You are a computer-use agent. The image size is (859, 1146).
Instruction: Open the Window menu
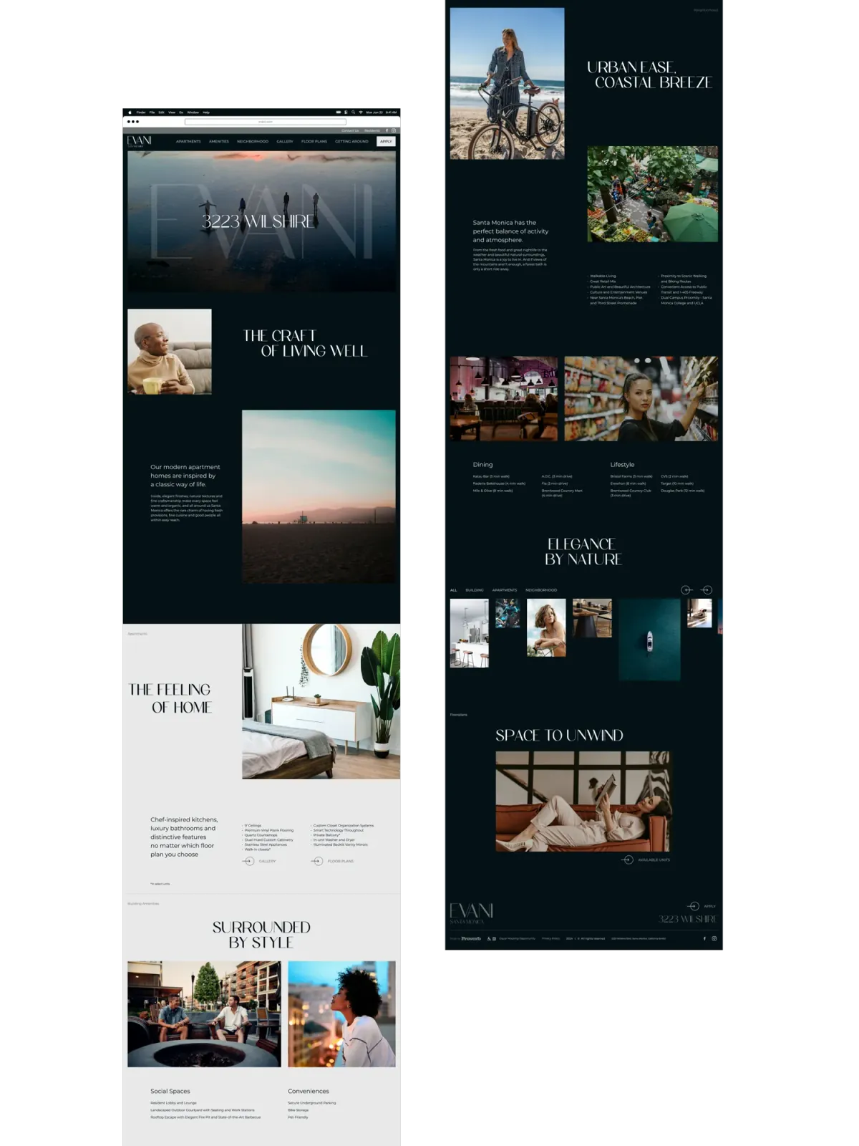tap(193, 112)
